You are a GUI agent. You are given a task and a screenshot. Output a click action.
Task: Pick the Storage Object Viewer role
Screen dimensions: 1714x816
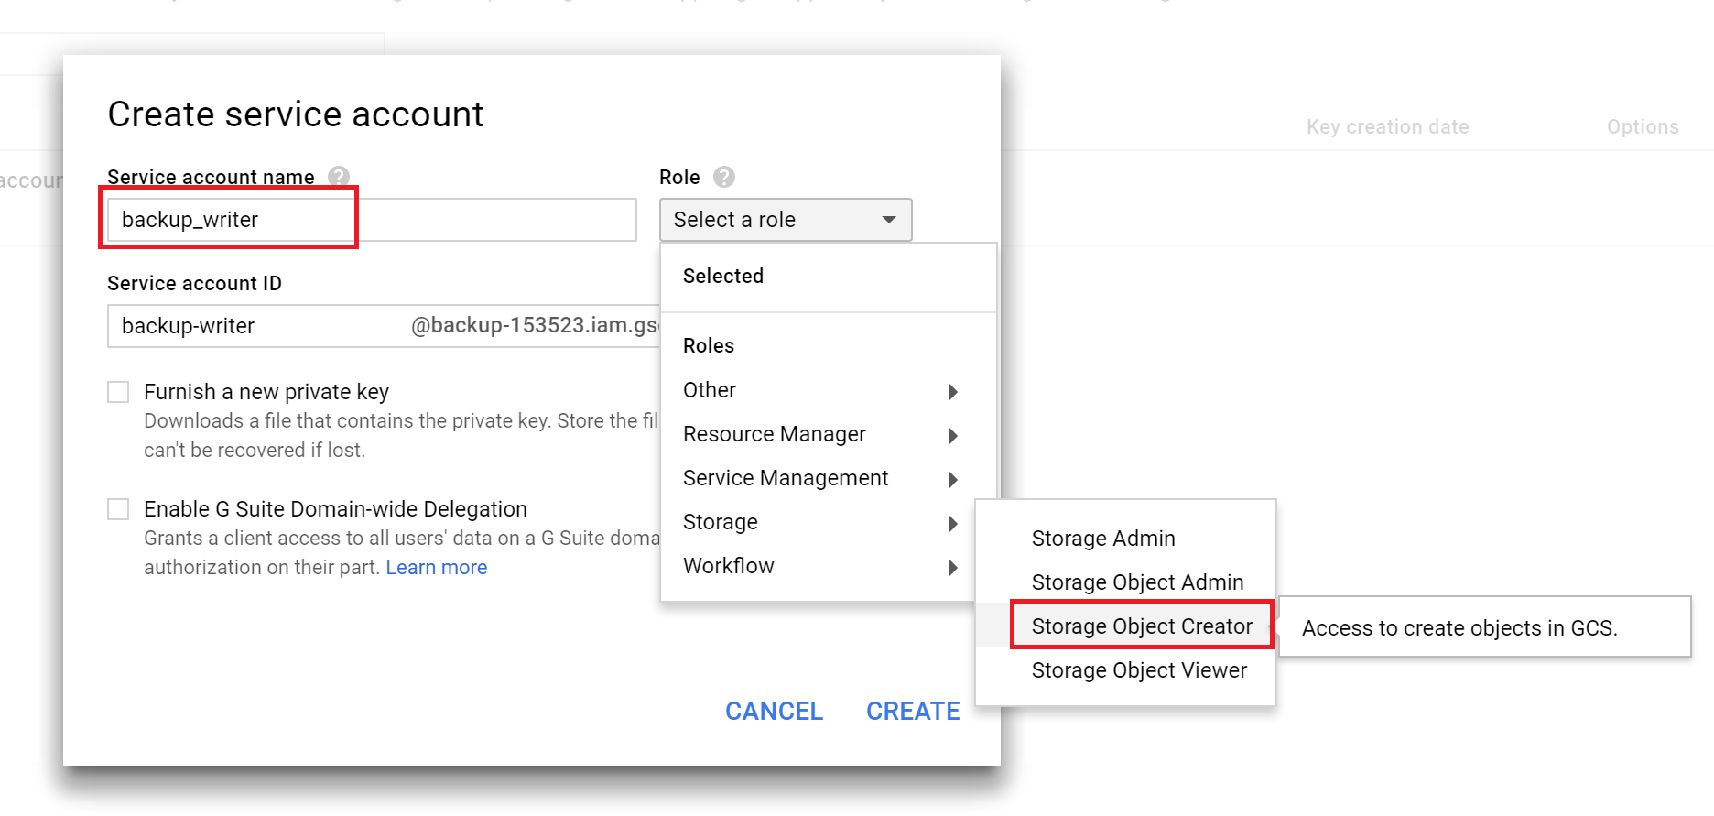1125,670
